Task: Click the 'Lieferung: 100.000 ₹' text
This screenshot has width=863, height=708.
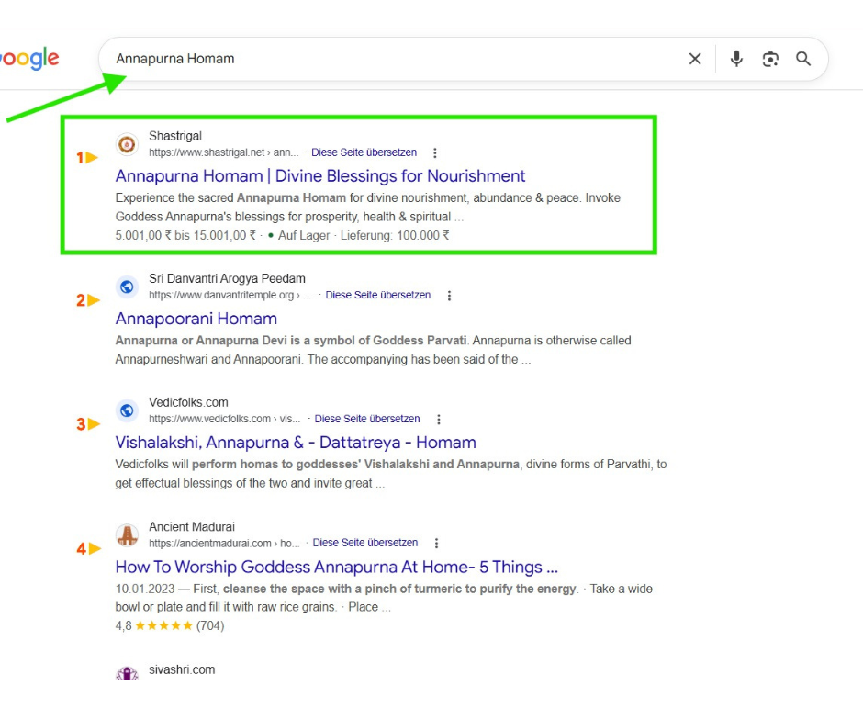Action: point(395,236)
